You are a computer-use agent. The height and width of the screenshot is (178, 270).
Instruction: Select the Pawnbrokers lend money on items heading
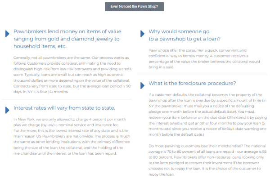click(67, 39)
